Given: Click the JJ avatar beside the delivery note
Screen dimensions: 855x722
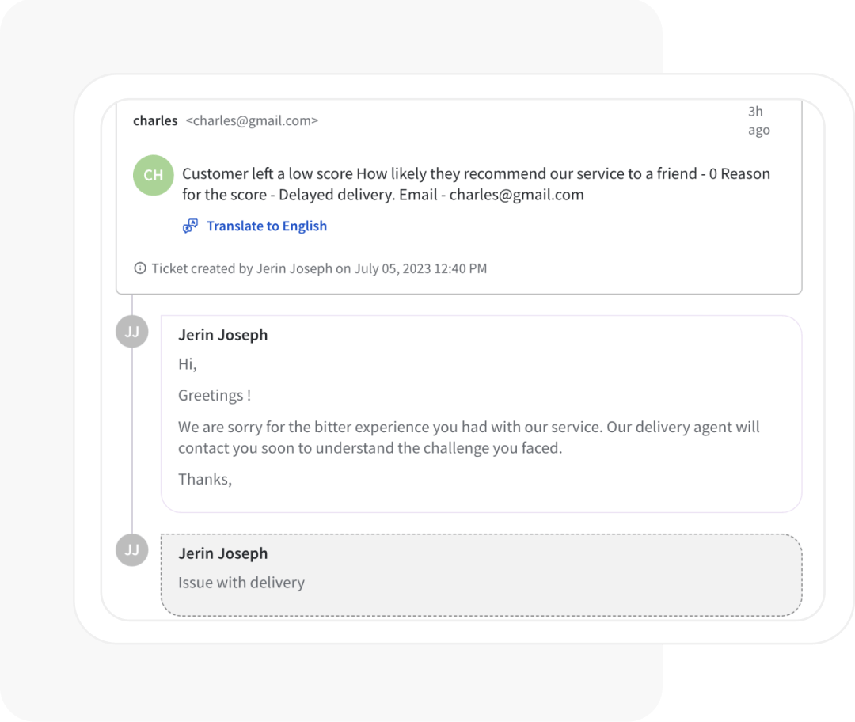Looking at the screenshot, I should coord(132,550).
